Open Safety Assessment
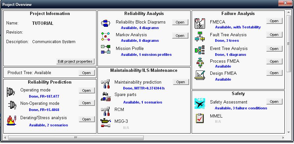This screenshot has width=294, height=144. tap(274, 102)
